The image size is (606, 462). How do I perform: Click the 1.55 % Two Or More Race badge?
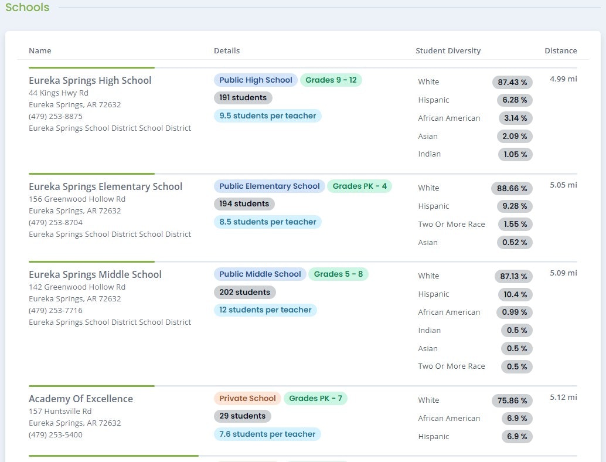pos(515,224)
